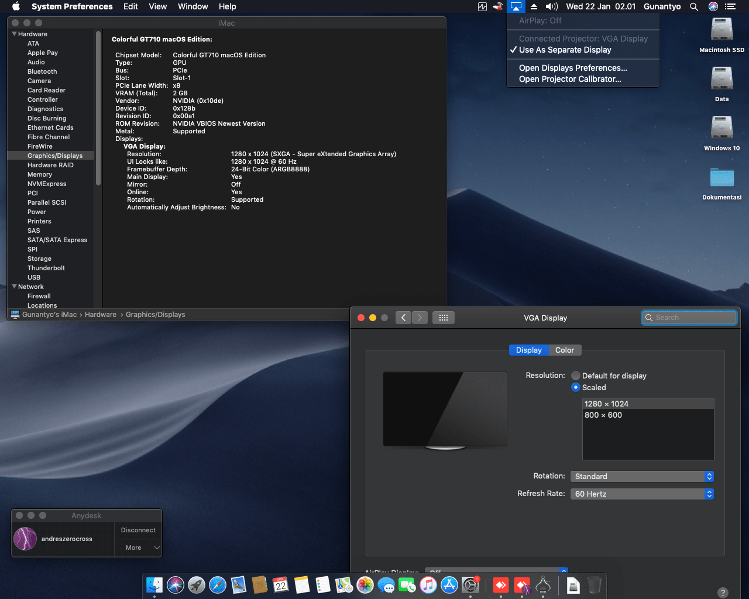The height and width of the screenshot is (599, 749).
Task: Click the eject icon in the menu bar
Action: tap(535, 6)
